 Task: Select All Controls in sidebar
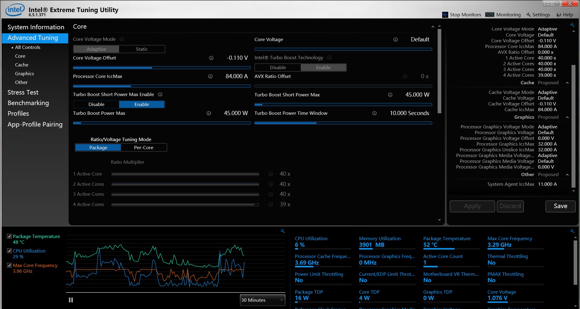coord(28,47)
